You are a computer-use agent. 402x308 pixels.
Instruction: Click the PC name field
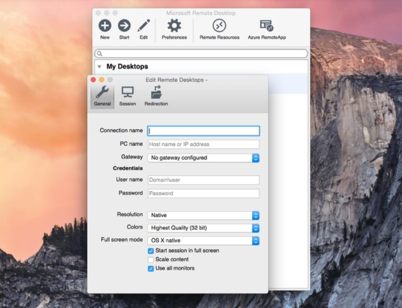coord(204,144)
